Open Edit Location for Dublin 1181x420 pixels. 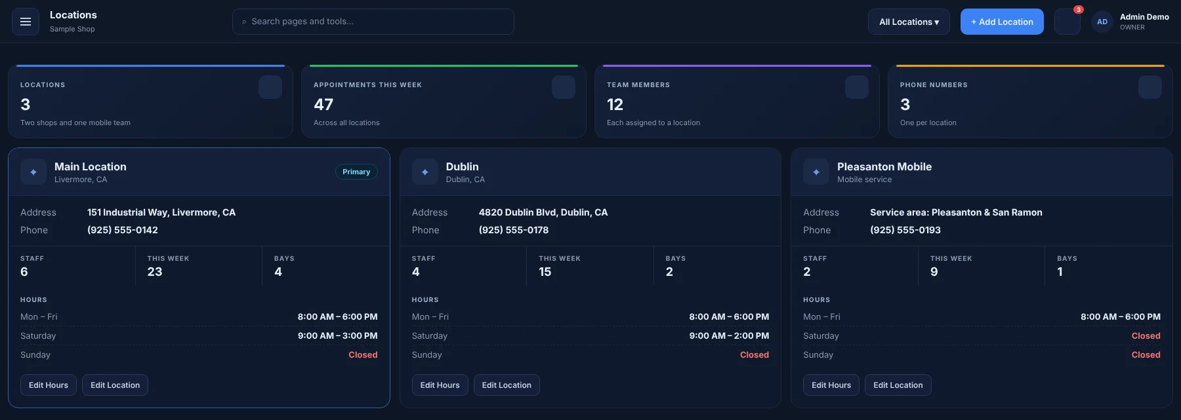pyautogui.click(x=507, y=385)
